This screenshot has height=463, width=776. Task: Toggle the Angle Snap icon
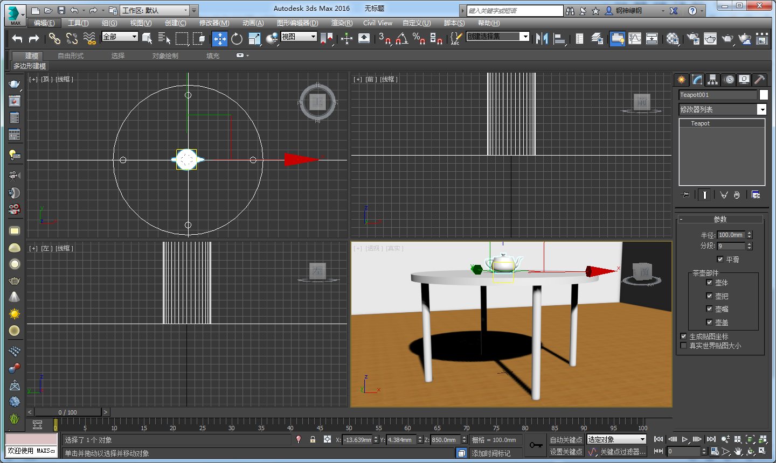(401, 38)
